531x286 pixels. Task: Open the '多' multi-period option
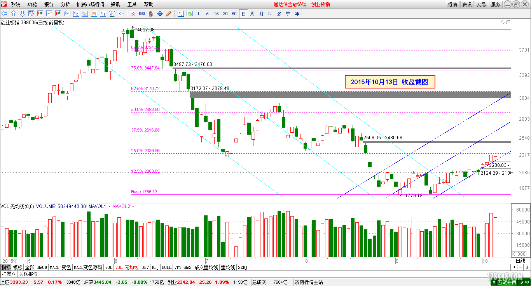[279, 14]
